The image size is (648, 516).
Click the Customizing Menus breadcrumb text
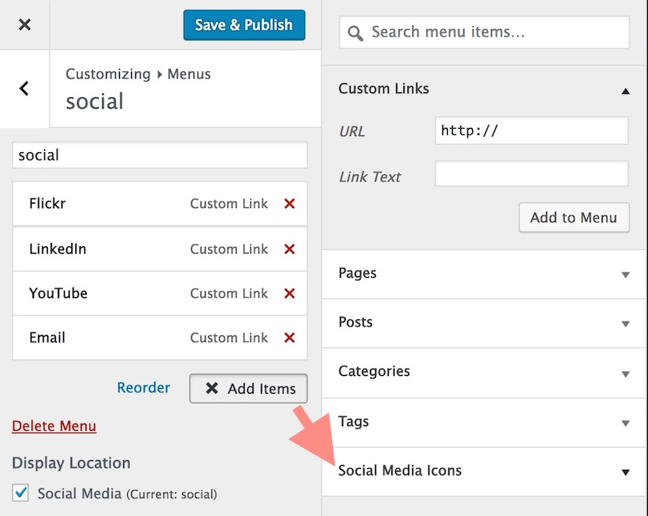click(x=138, y=74)
